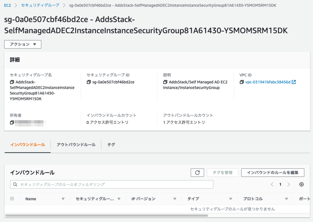
Task: Open the タイプ column sort dropdown
Action: (x=231, y=199)
